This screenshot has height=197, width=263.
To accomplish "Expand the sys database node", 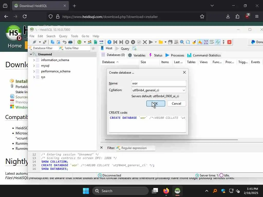I will [34, 77].
